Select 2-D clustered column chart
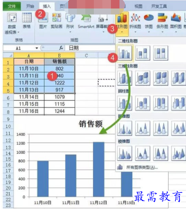 [125, 53]
